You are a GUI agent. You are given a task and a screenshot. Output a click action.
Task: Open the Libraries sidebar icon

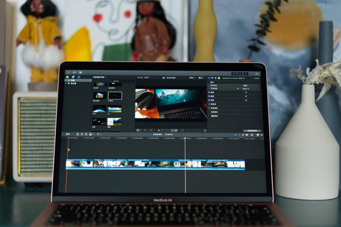pyautogui.click(x=67, y=77)
